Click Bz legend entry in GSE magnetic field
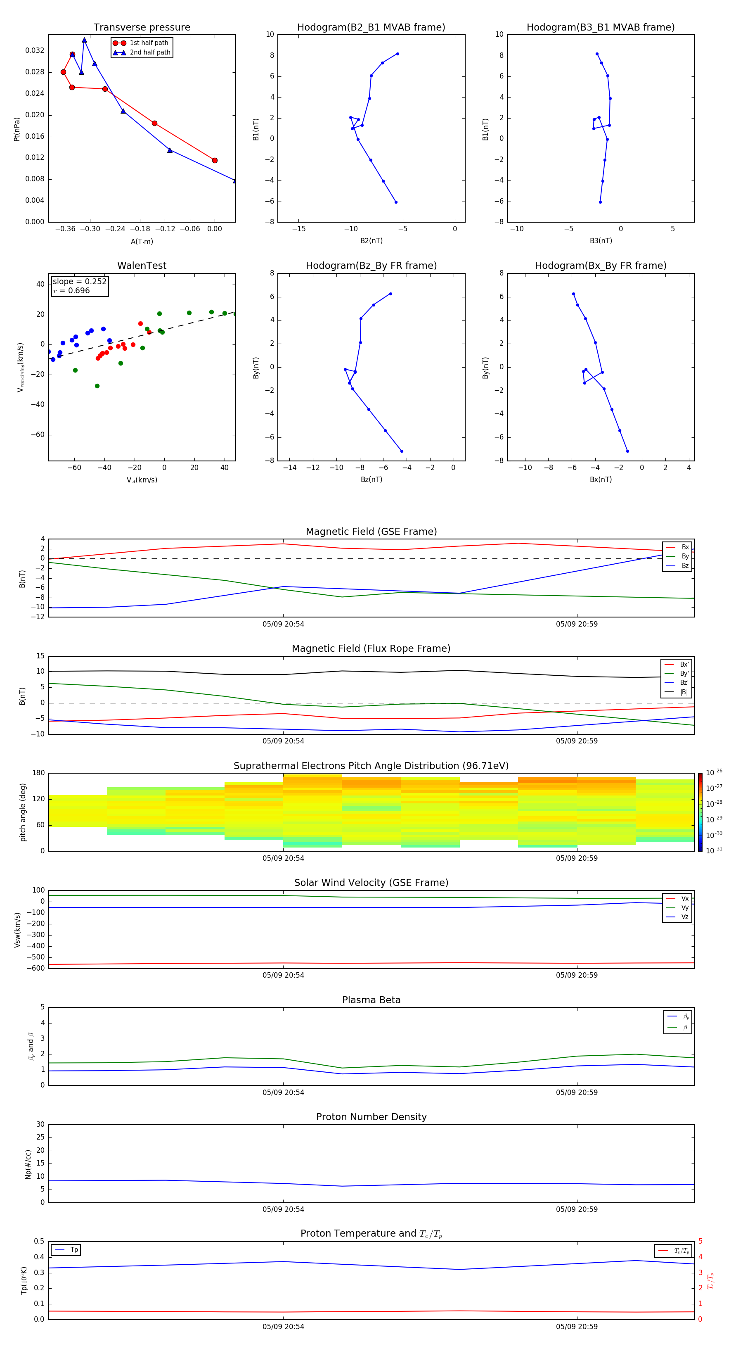The image size is (743, 1363). 677,565
